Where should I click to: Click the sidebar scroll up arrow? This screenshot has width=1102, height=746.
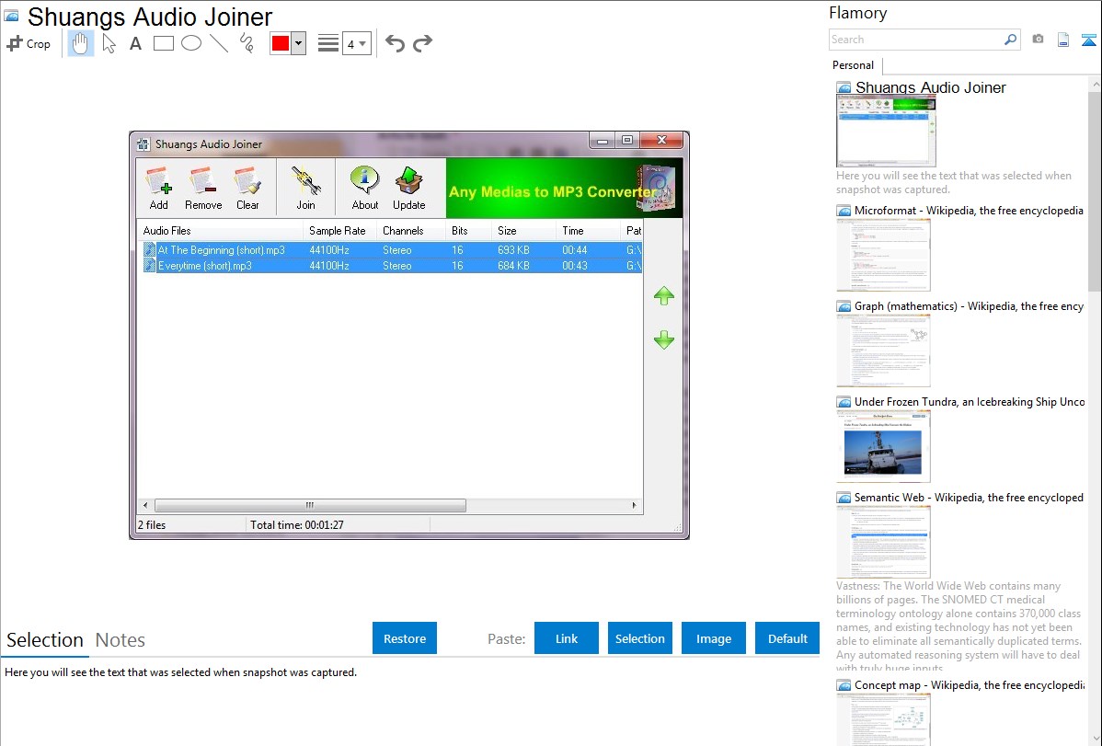1095,84
